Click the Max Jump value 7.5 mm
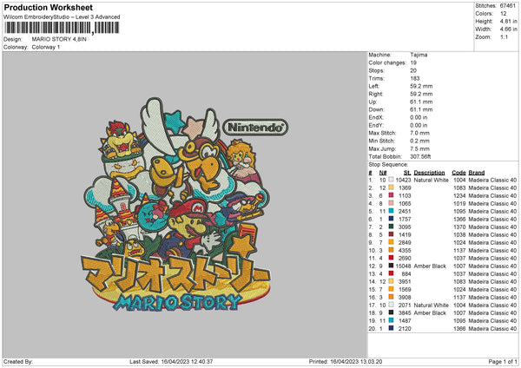 point(420,148)
